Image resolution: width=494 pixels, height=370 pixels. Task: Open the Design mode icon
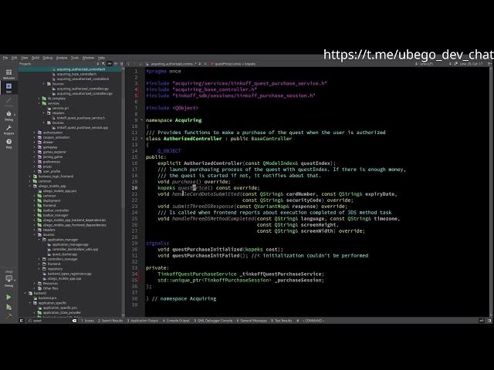(8, 102)
